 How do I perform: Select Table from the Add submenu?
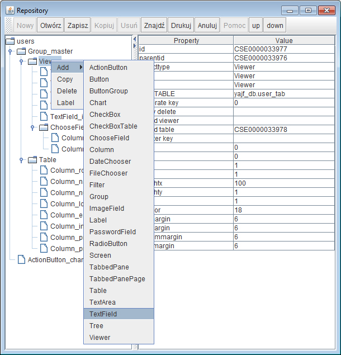coord(119,291)
